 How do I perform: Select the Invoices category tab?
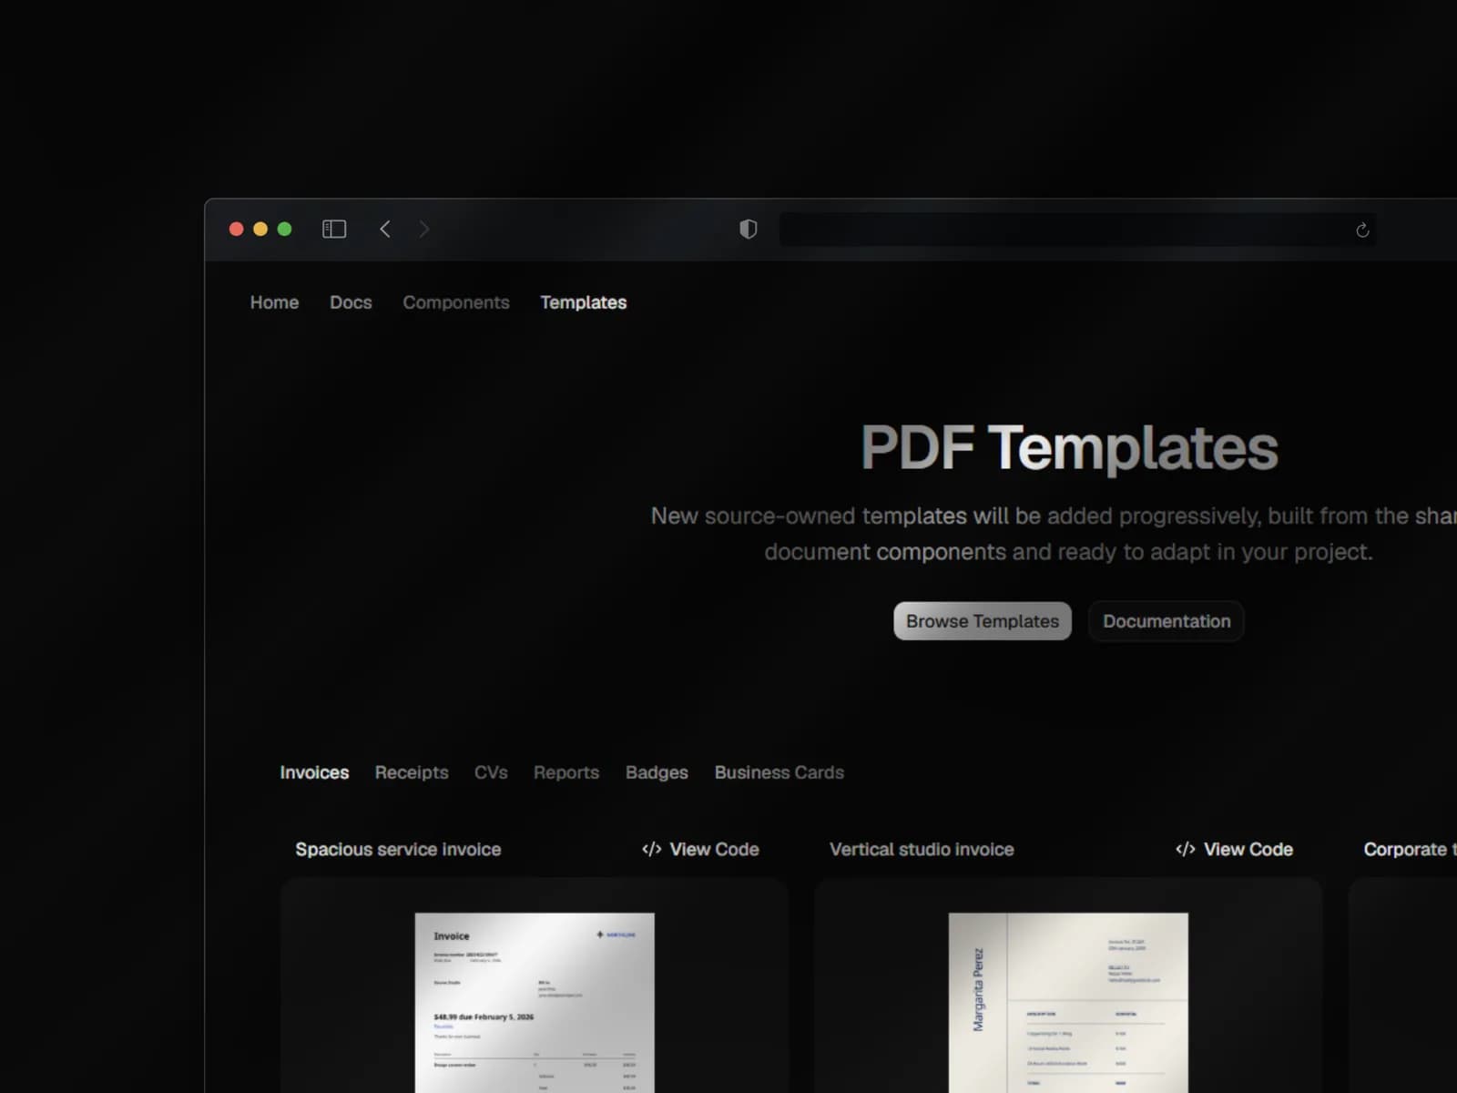[314, 772]
